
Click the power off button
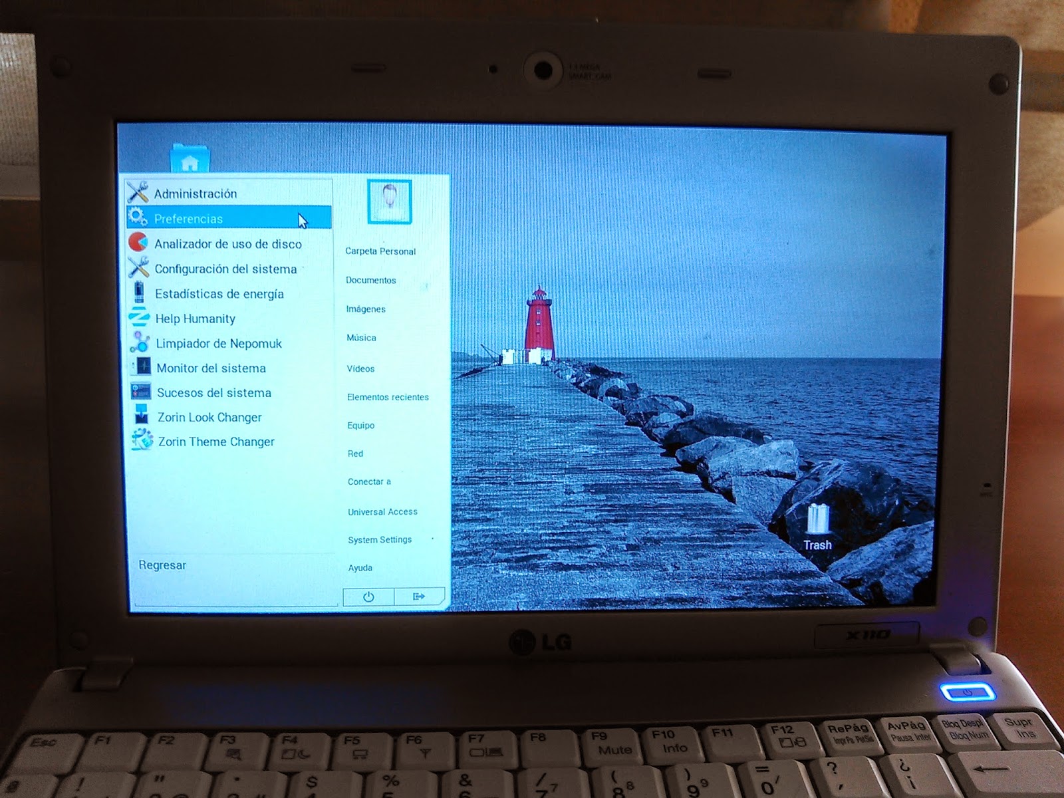[x=368, y=597]
